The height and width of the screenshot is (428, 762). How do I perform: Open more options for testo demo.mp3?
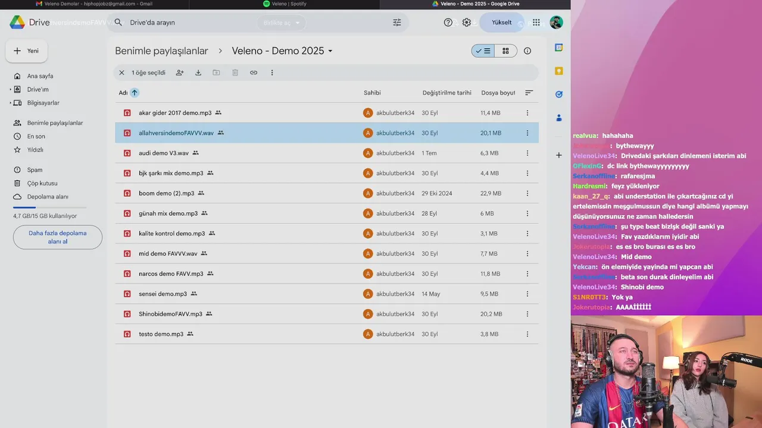527,334
